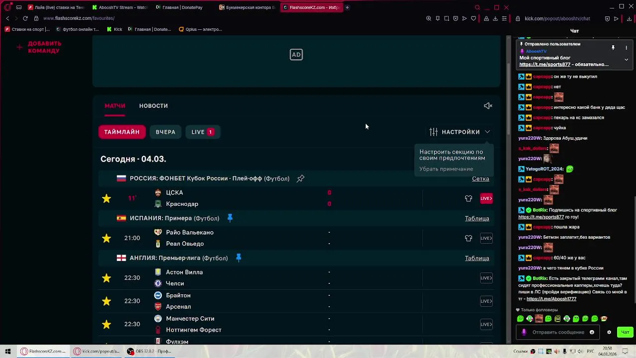
Task: Click the ДОБАВИТЬ КОМАНДУ button
Action: [x=39, y=47]
